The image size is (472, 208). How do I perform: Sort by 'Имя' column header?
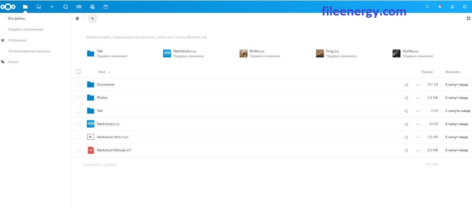coord(102,72)
